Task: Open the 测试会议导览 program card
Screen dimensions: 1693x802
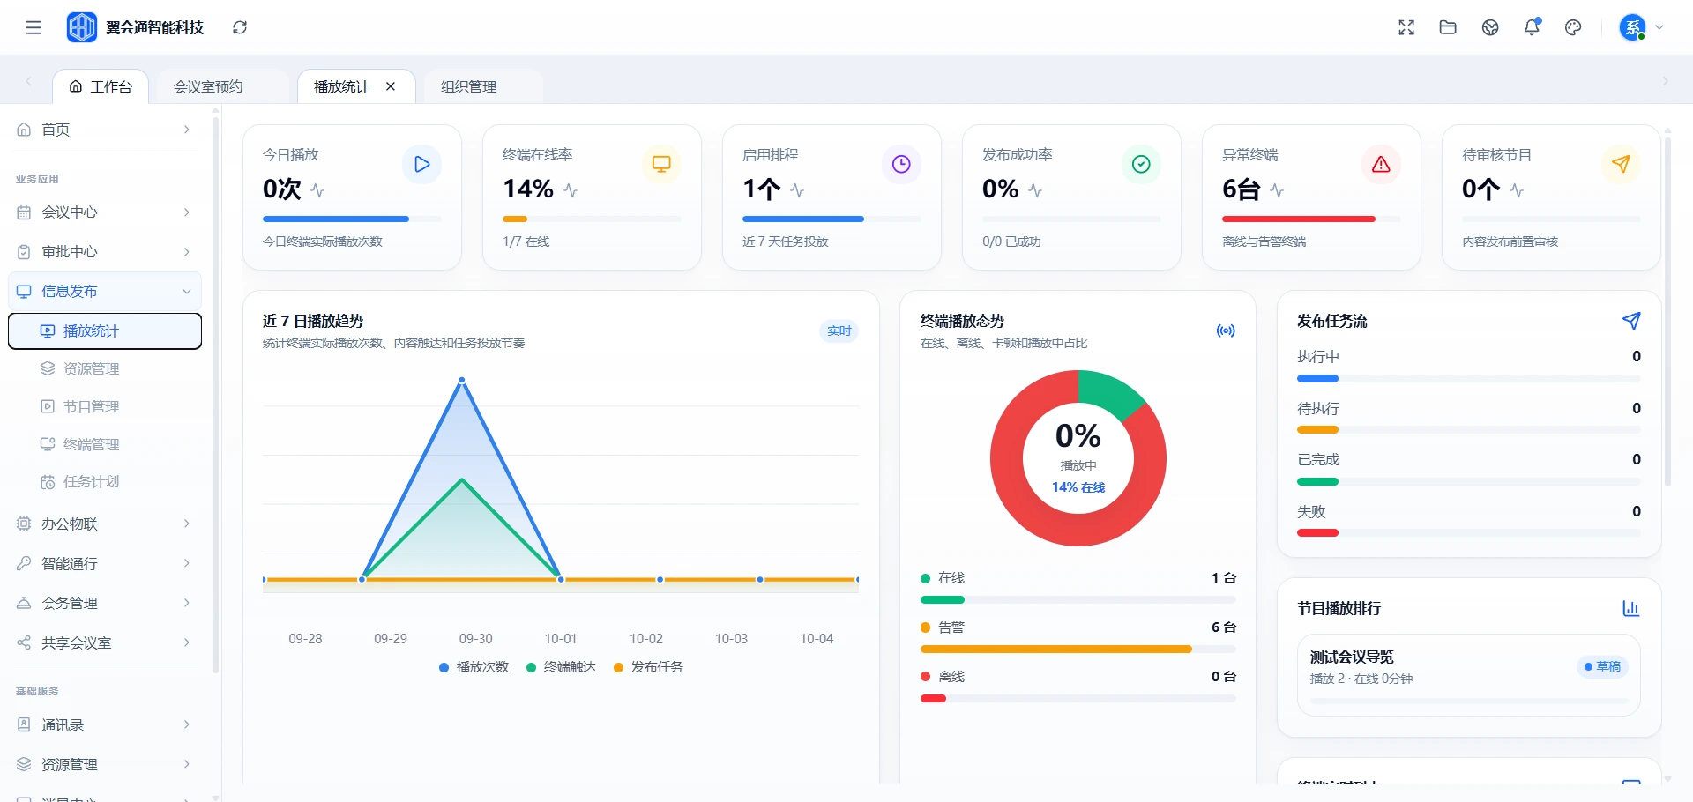Action: [1469, 674]
